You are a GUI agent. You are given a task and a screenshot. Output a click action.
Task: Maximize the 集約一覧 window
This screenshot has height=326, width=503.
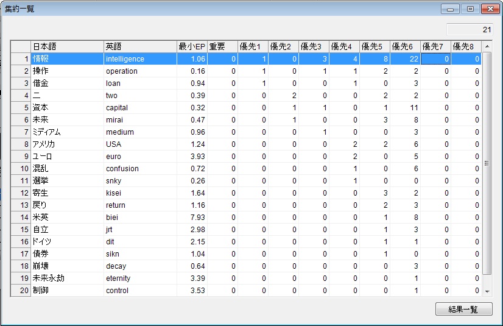[x=470, y=9]
